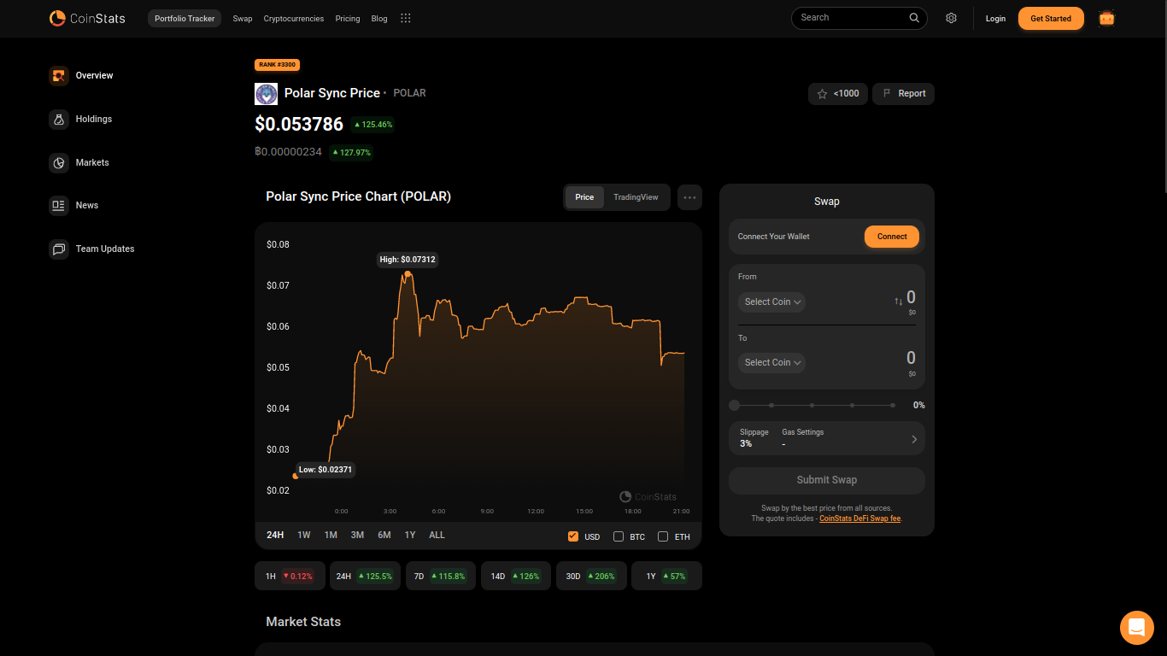The image size is (1167, 656).
Task: Click the Get Started button
Action: [1051, 18]
